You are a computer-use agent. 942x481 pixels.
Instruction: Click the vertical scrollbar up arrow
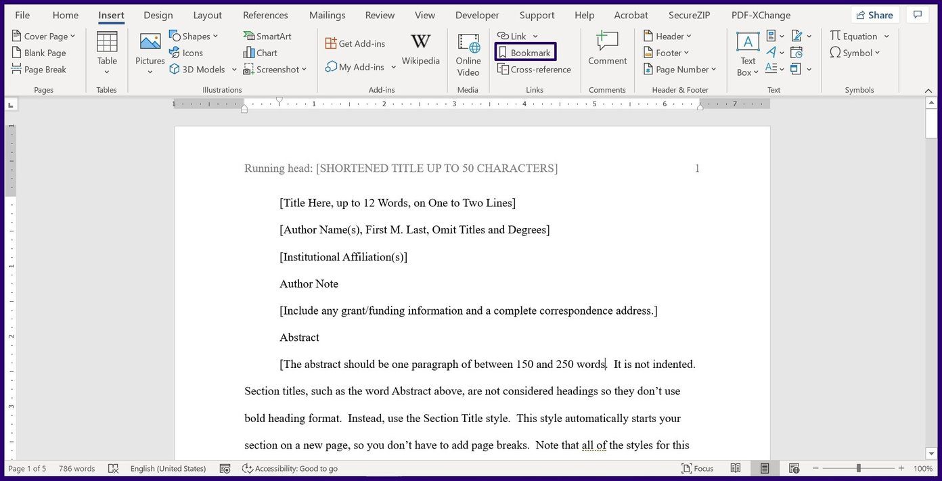click(x=931, y=104)
